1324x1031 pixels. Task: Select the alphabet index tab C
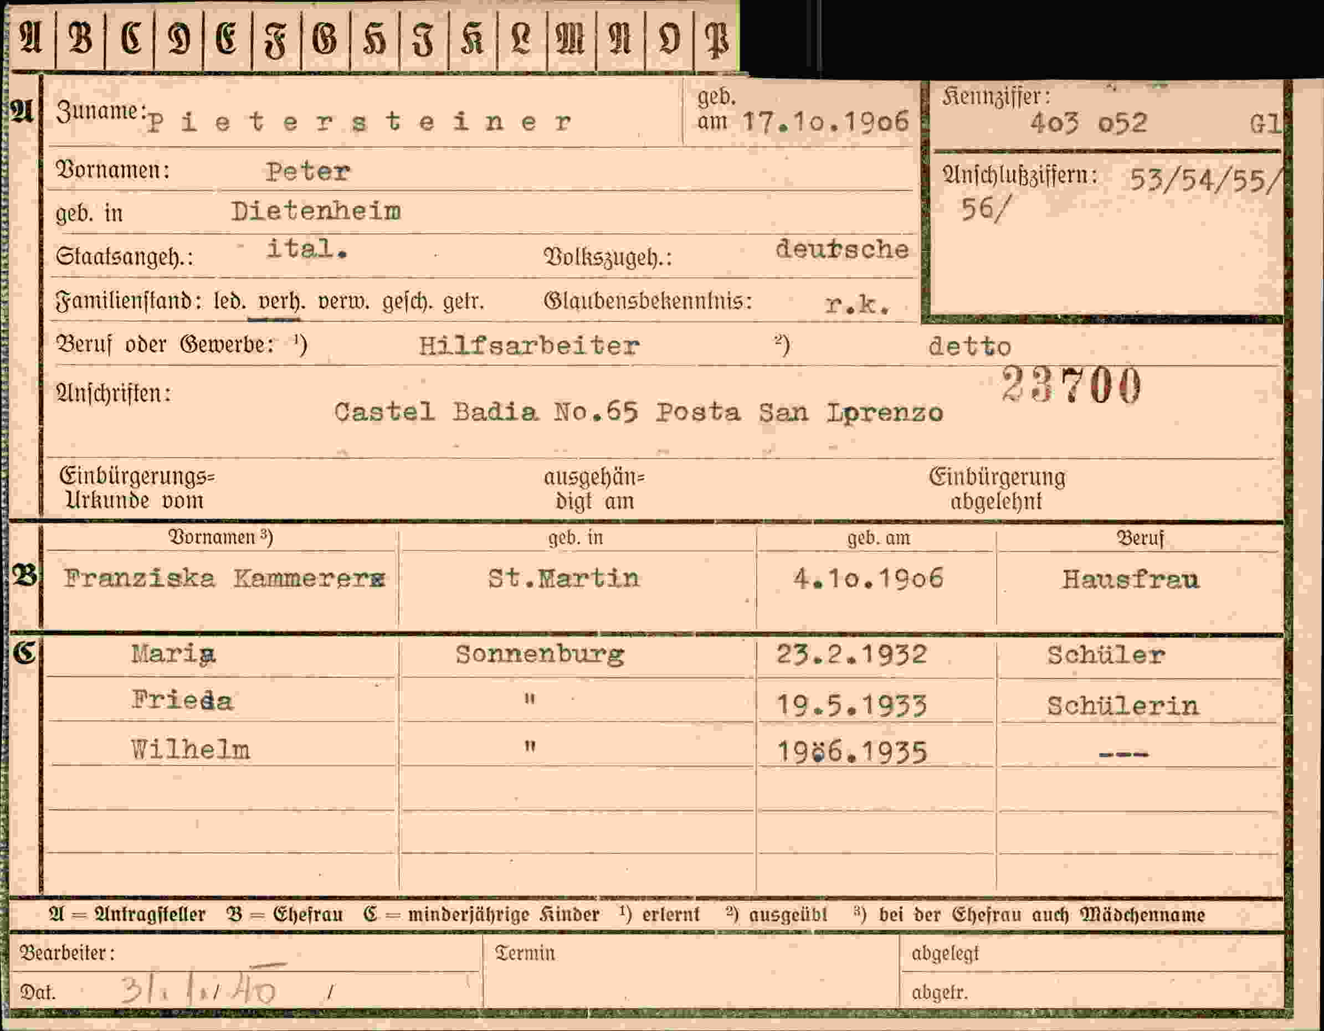[x=130, y=39]
